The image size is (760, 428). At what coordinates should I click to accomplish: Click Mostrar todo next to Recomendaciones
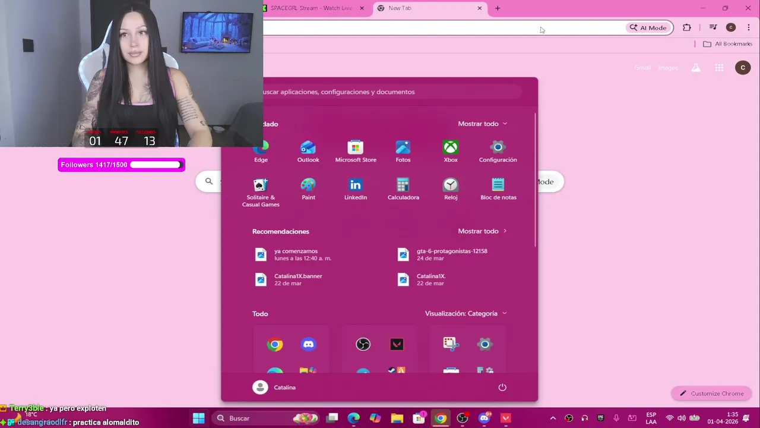483,231
